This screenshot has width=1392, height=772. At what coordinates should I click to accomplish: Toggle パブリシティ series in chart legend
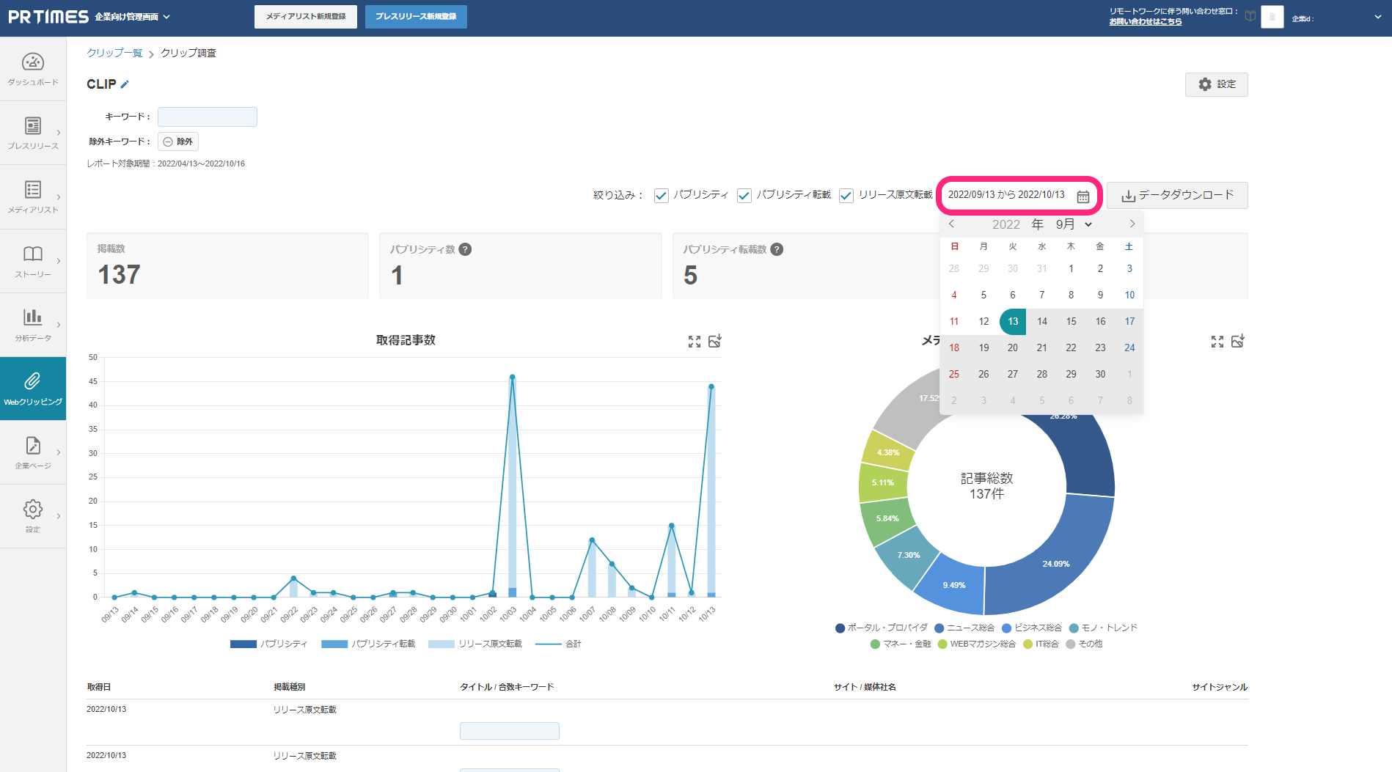268,644
